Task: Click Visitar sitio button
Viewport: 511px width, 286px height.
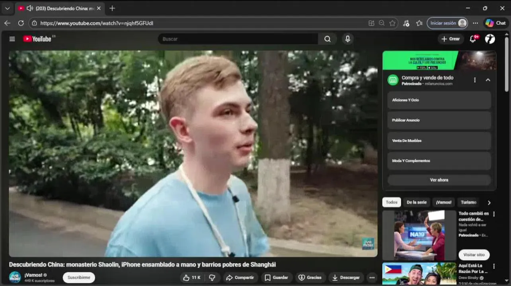Action: click(474, 255)
